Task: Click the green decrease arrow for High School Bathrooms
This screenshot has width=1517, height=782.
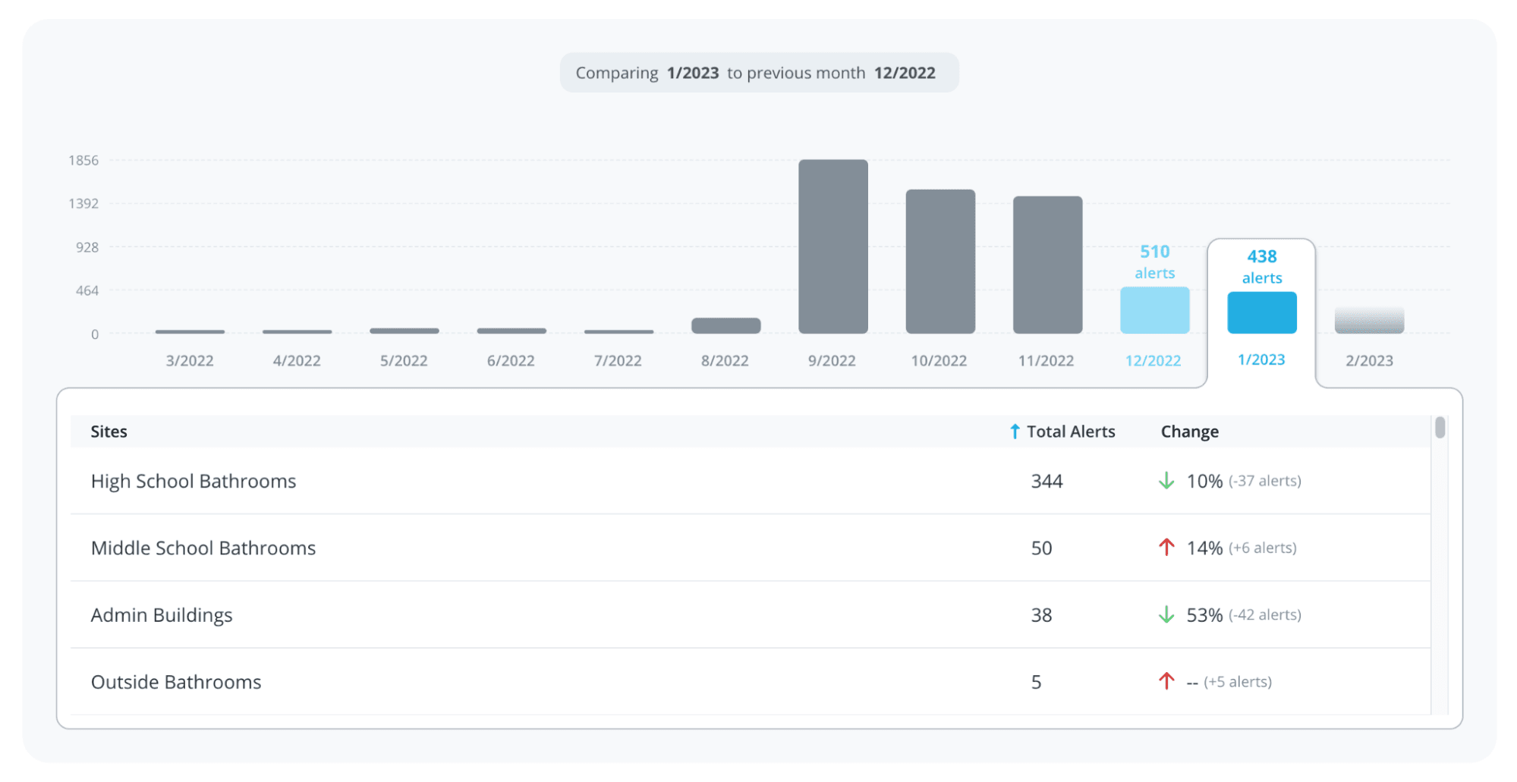Action: (1166, 481)
